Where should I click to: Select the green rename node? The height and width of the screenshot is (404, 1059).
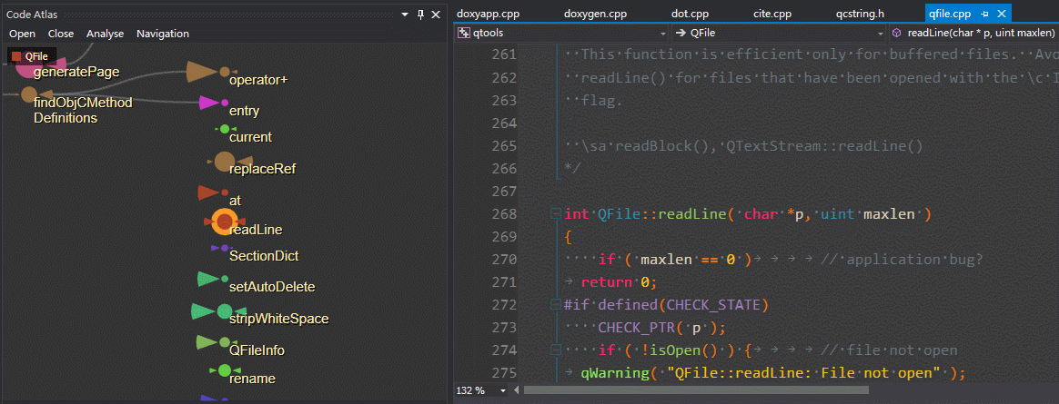[225, 370]
